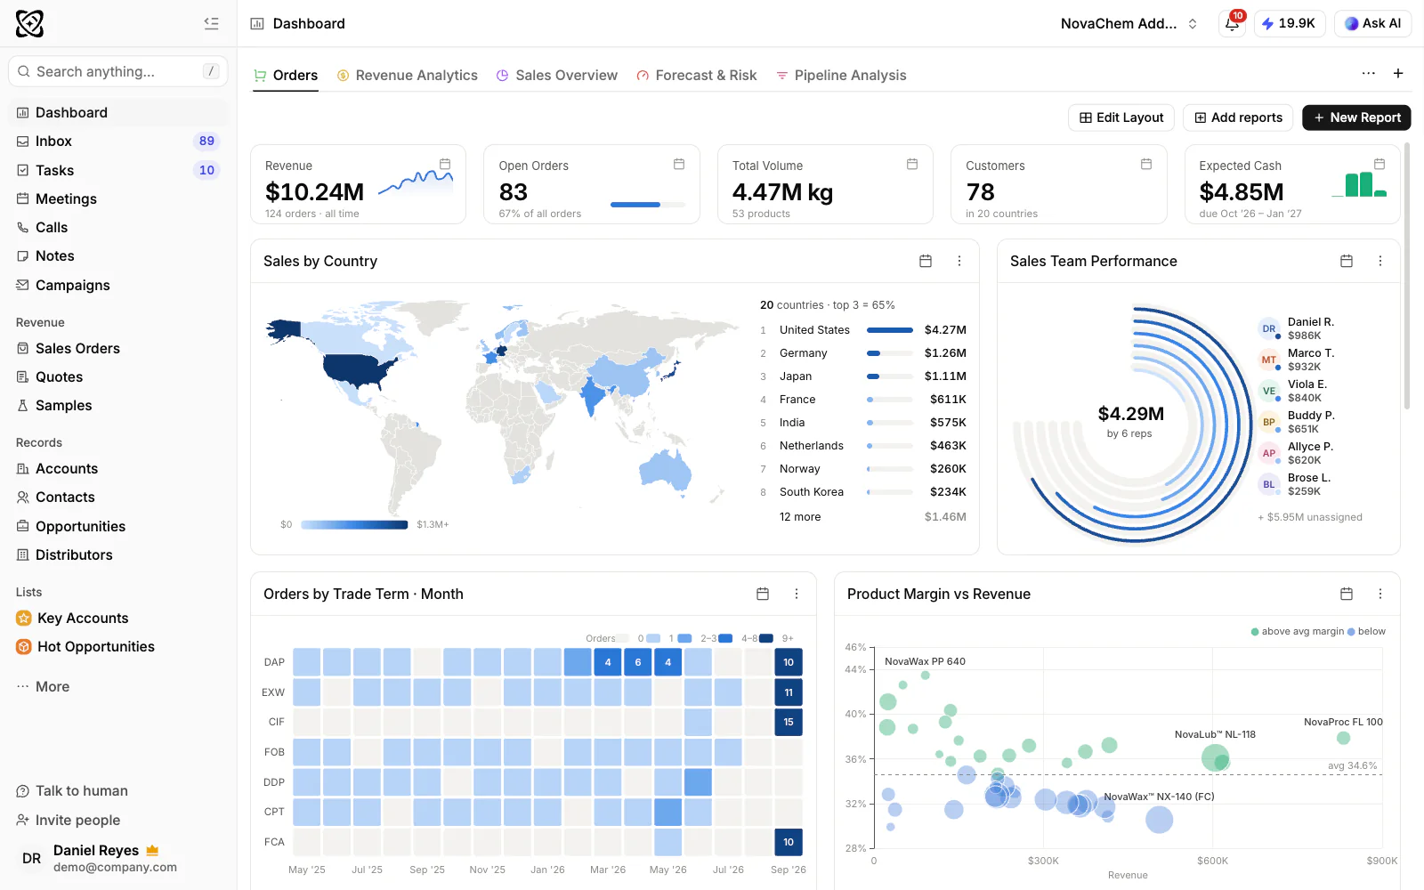
Task: Open the Ask AI assistant
Action: pos(1372,24)
